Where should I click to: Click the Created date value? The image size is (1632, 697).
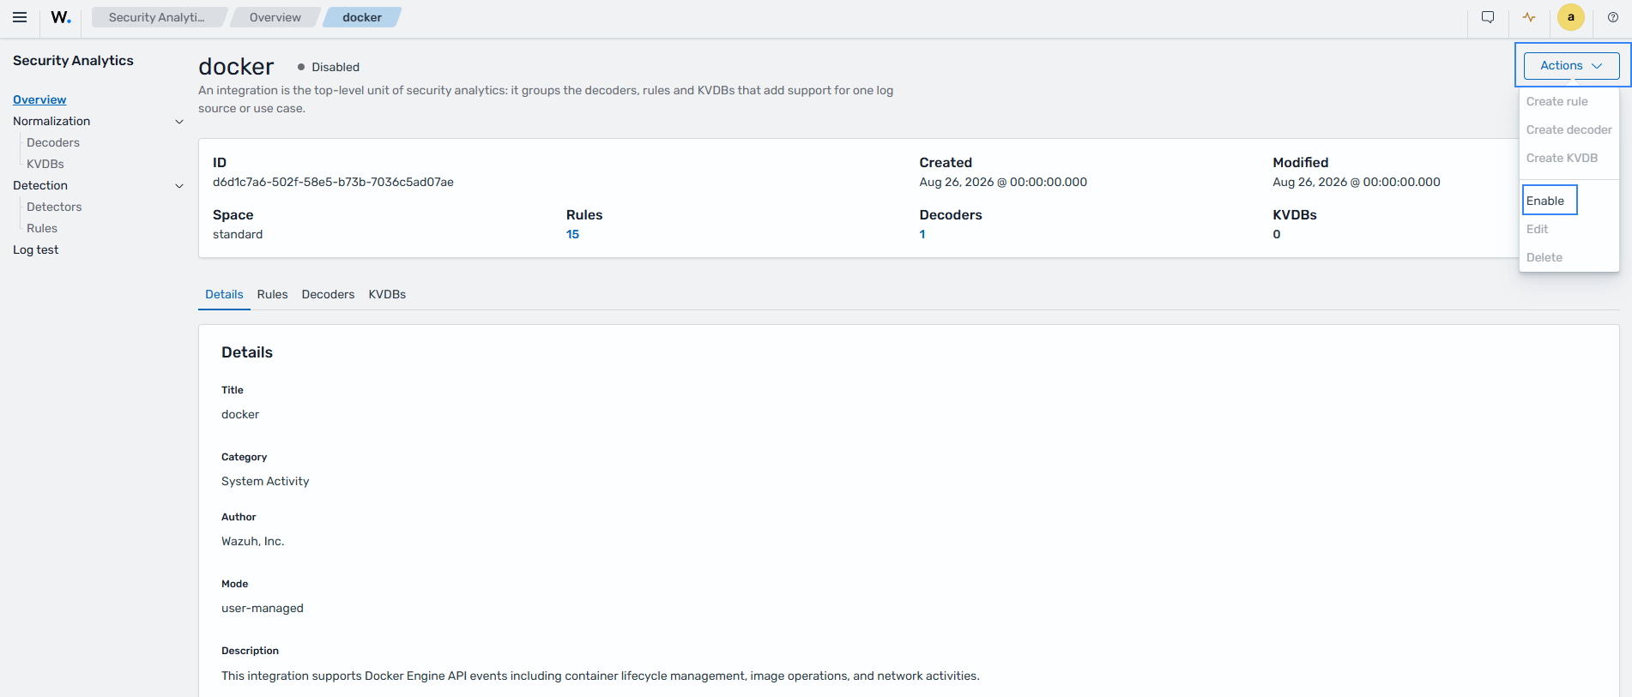(x=1003, y=182)
